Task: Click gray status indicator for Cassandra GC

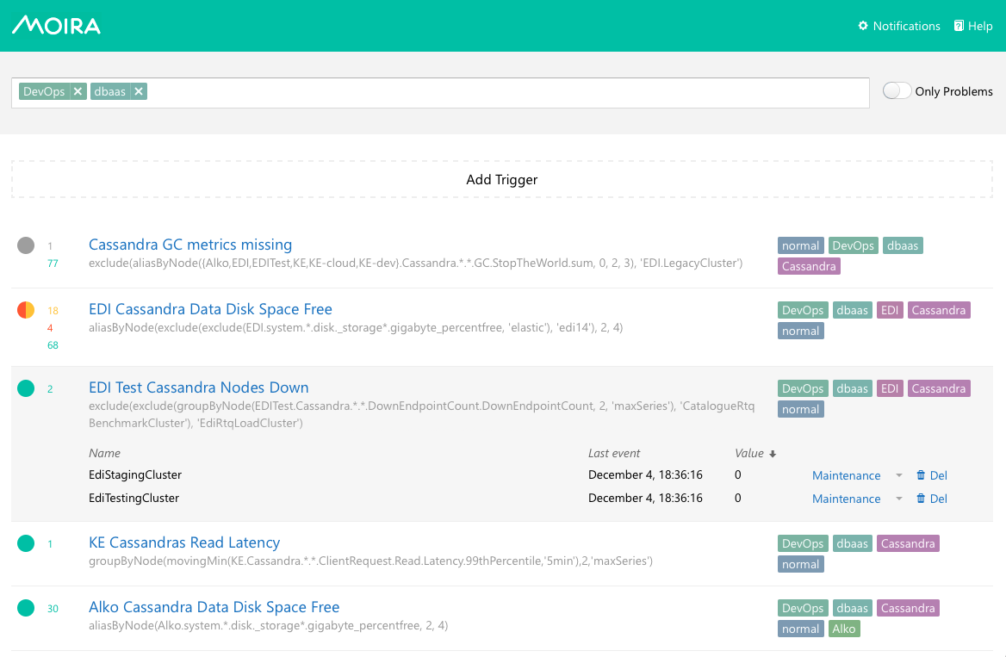Action: [26, 245]
